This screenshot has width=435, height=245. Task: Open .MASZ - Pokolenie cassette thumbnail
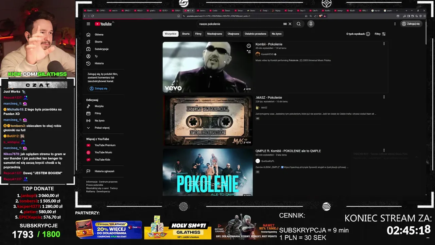pos(207,120)
